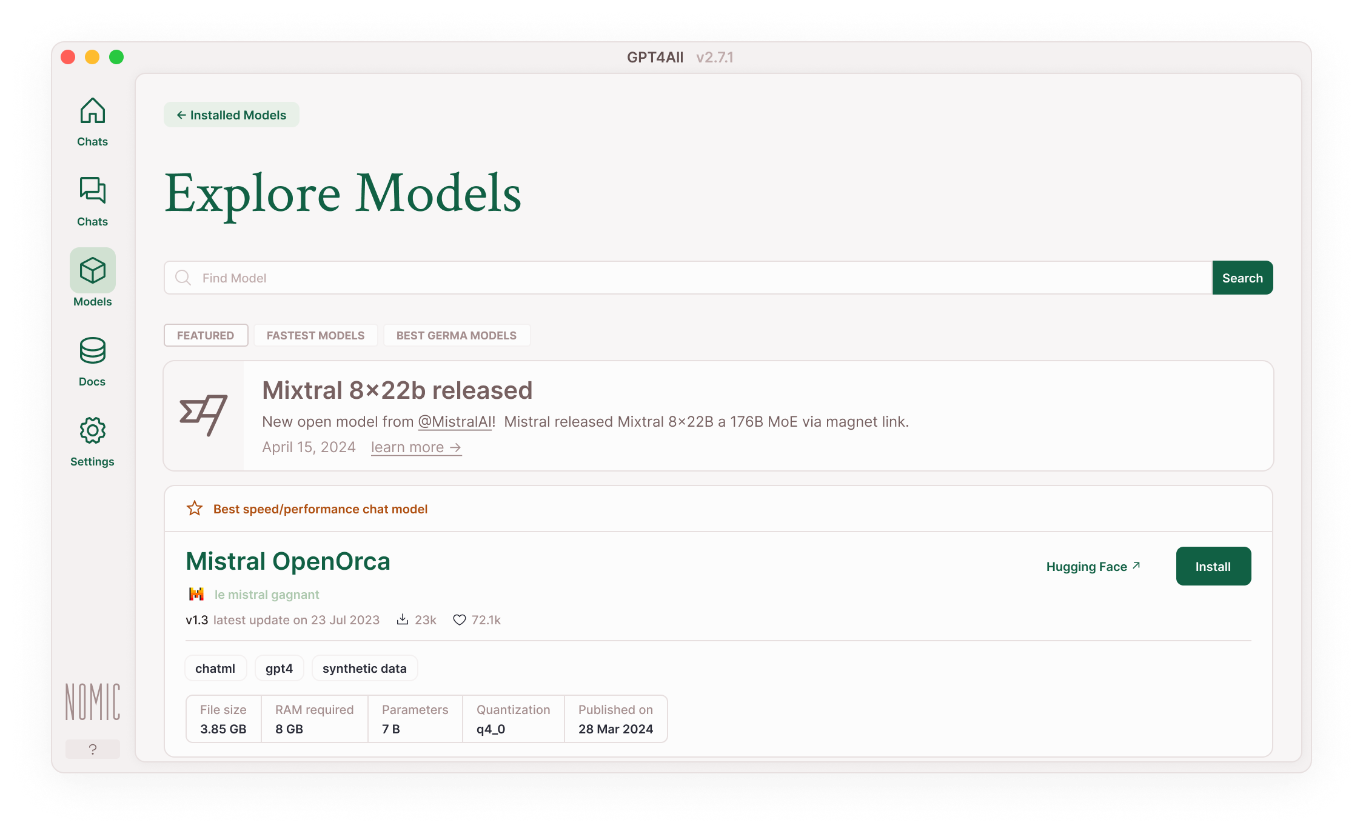
Task: Click the heart likes icon by 72.1k
Action: (460, 619)
